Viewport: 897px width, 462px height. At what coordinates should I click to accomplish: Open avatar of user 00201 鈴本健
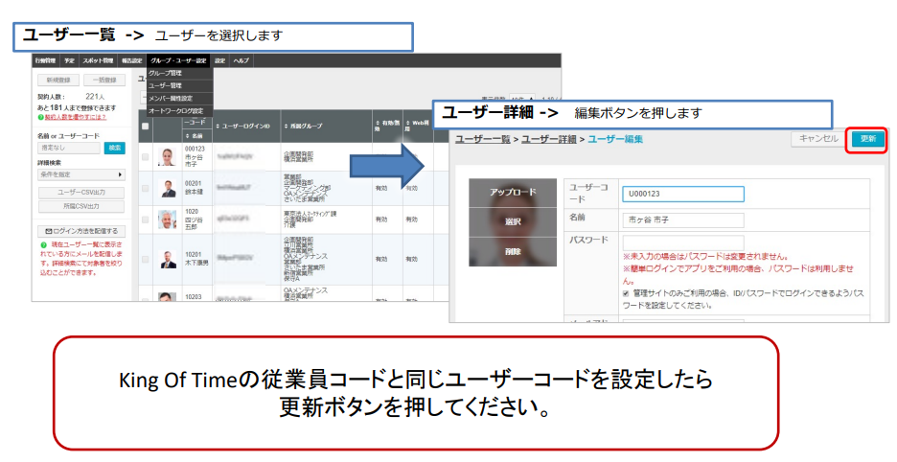pos(168,188)
